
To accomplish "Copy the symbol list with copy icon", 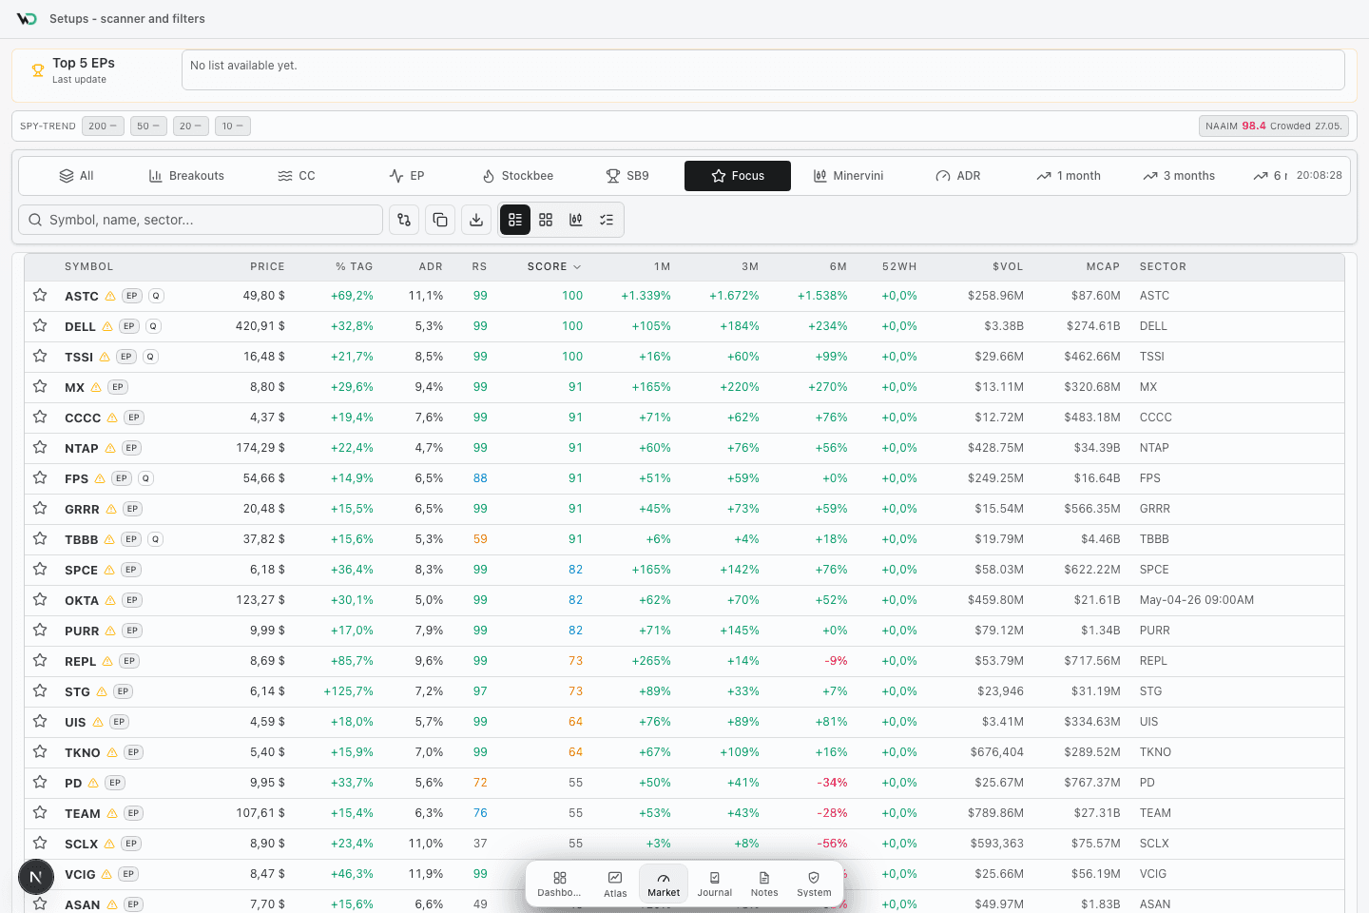I will coord(440,220).
